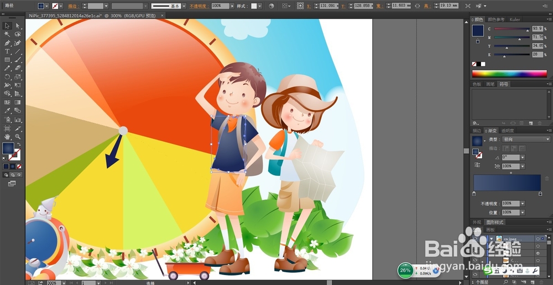
Task: Switch to 颜色参考 panel tab
Action: point(496,19)
